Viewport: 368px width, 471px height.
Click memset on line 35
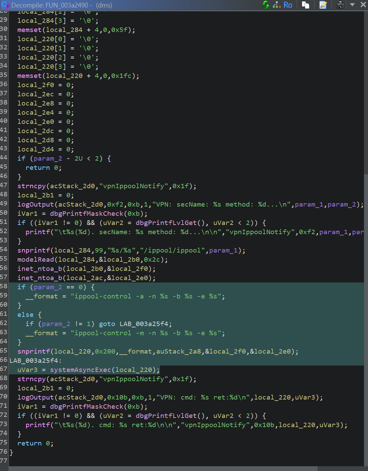point(30,76)
